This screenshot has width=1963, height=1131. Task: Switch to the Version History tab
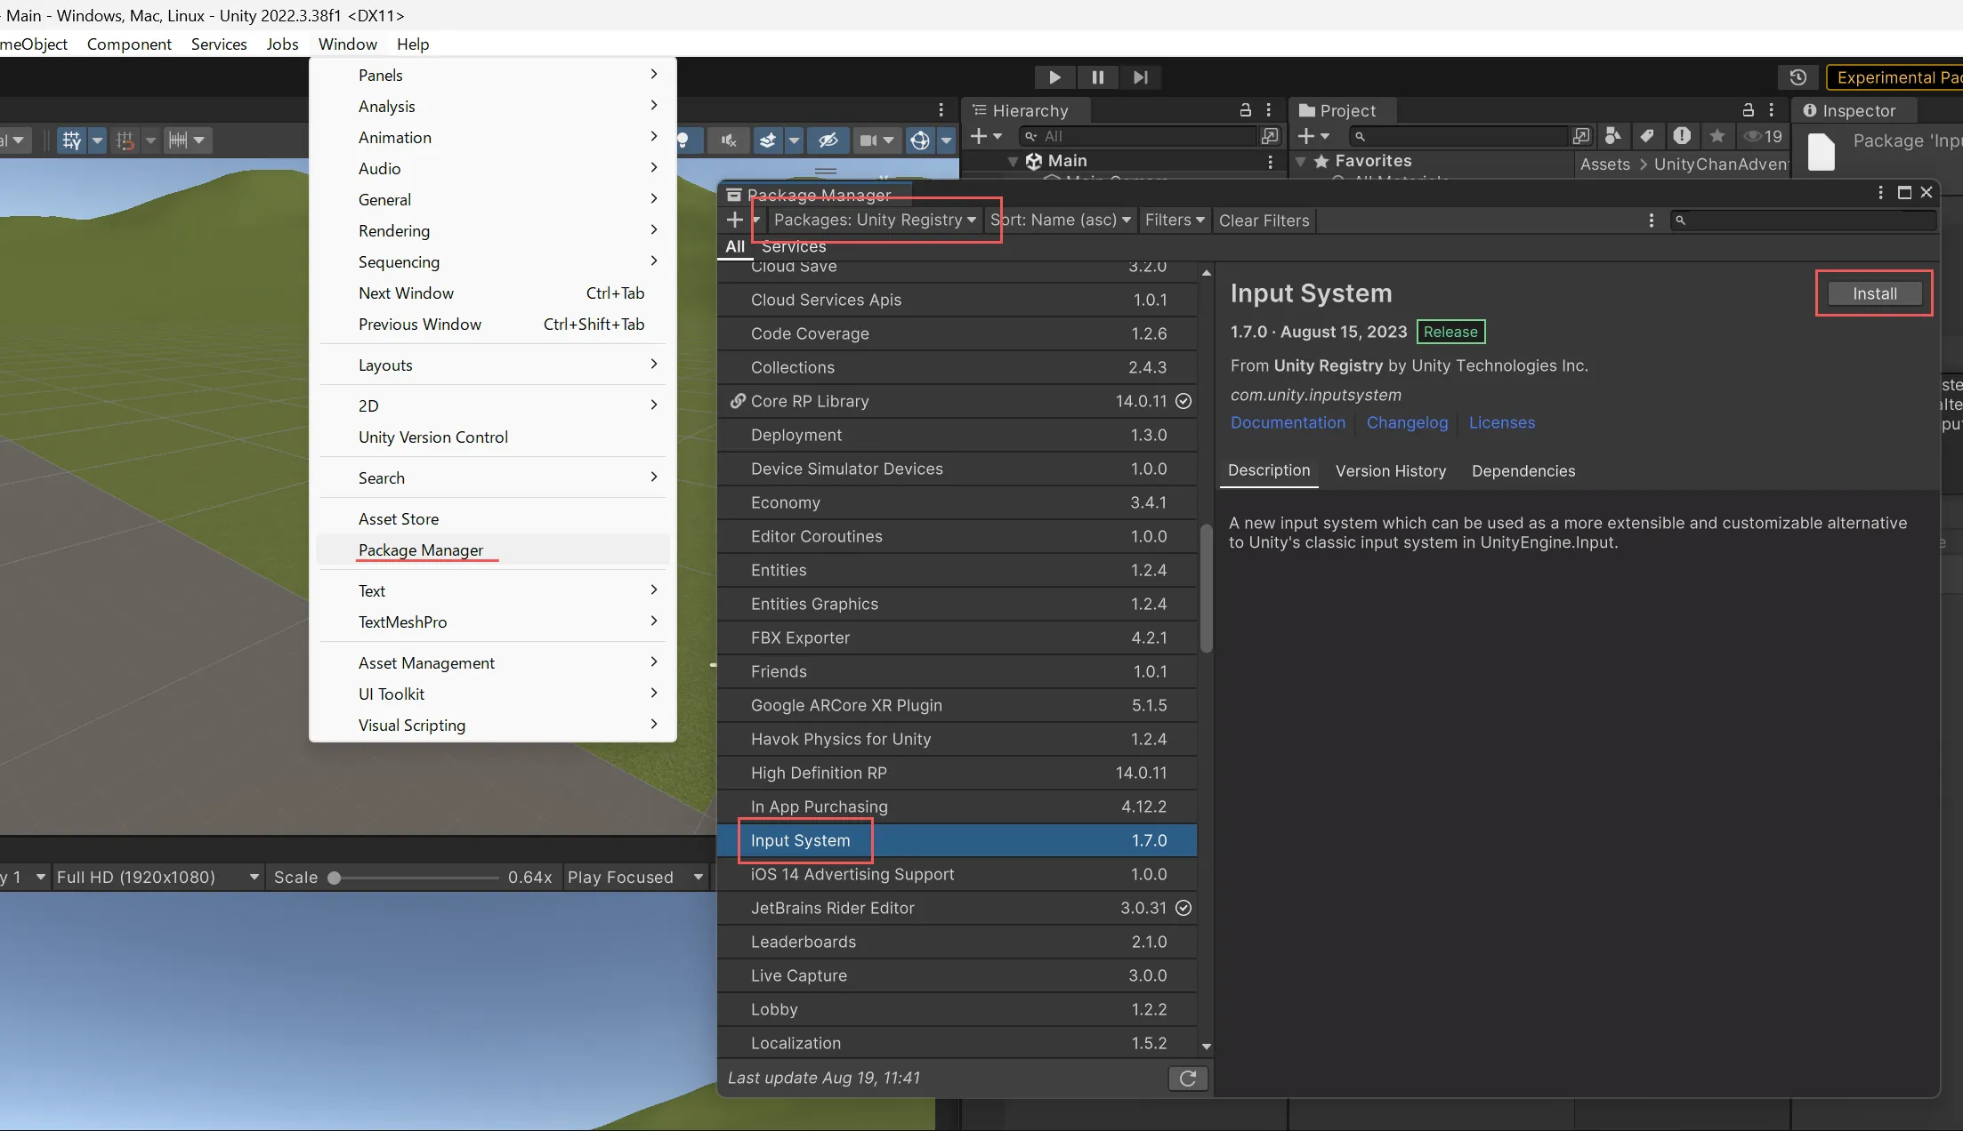pyautogui.click(x=1390, y=471)
